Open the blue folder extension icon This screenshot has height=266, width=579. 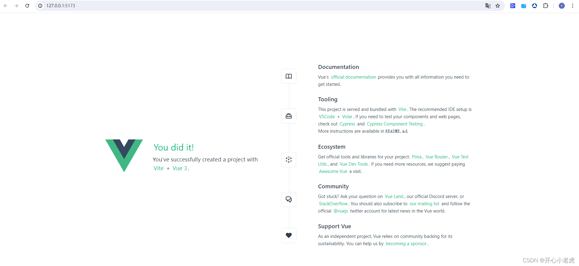[524, 6]
